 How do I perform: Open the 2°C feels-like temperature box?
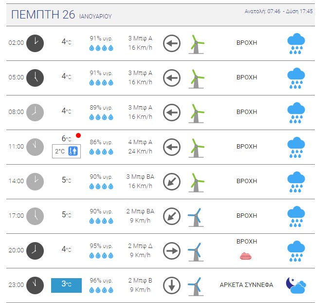(x=66, y=151)
